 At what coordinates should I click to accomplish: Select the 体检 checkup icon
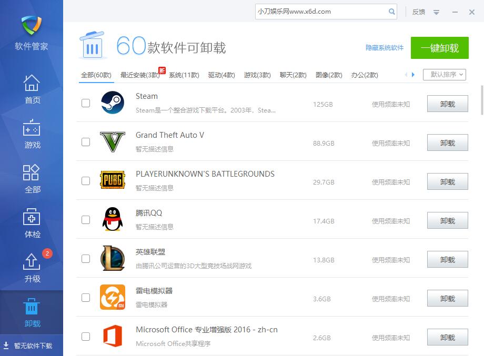click(x=32, y=218)
